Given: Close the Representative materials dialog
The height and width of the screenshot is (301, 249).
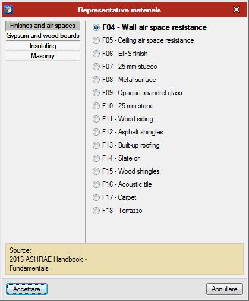Looking at the screenshot, I should [x=237, y=10].
